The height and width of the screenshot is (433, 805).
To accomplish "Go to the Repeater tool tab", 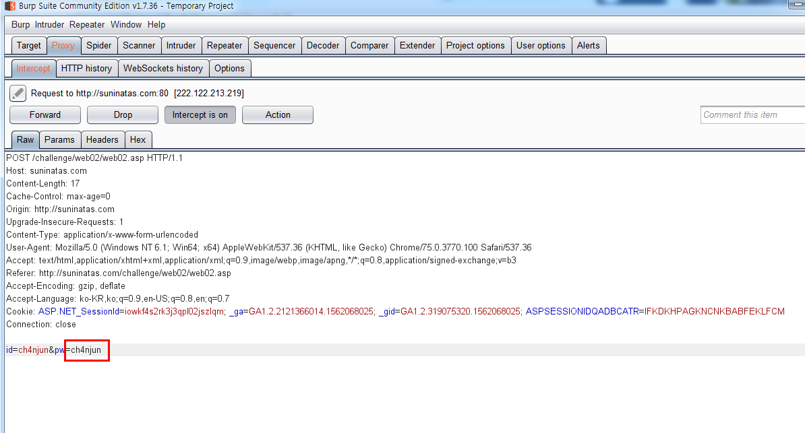I will (225, 46).
